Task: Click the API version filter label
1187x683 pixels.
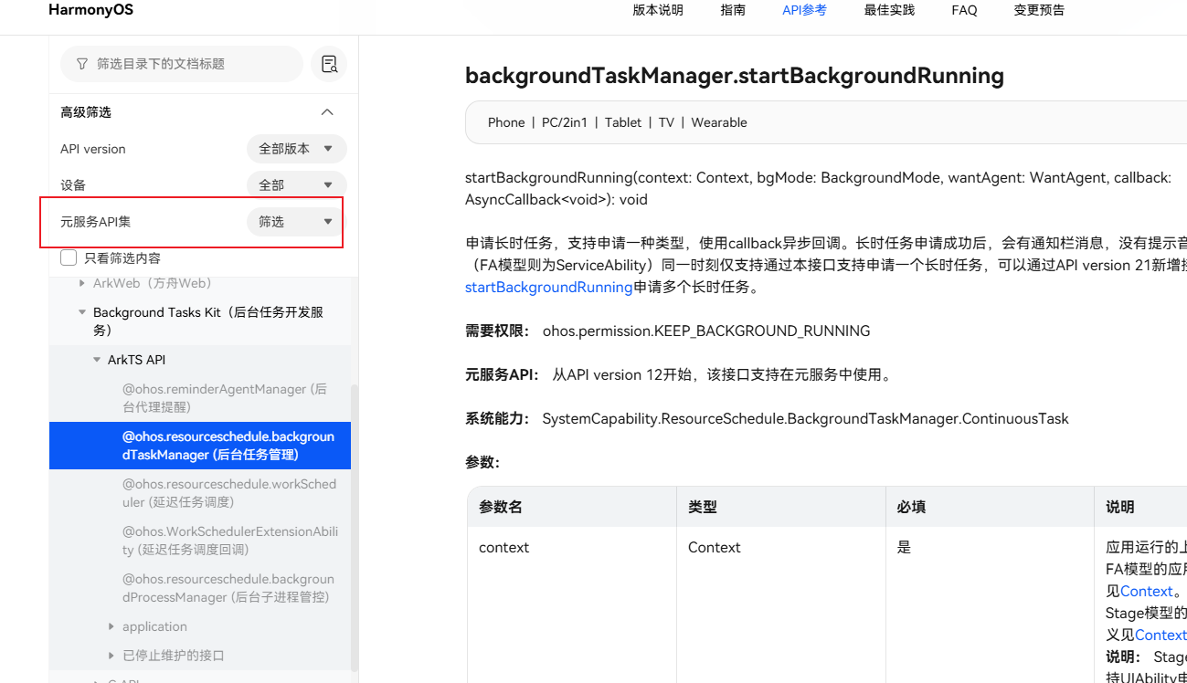Action: pos(93,149)
